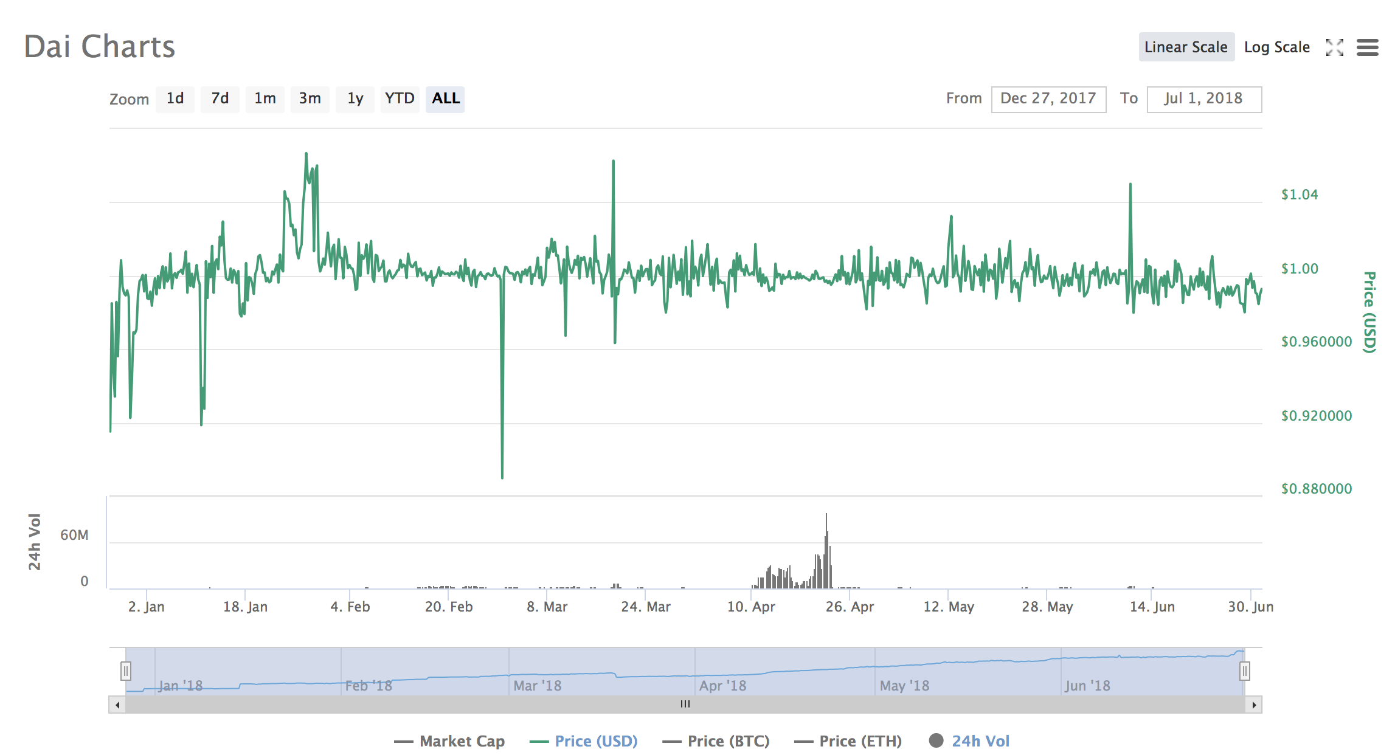Click Apr '18 in the navigator
Image resolution: width=1395 pixels, height=755 pixels.
tap(722, 686)
